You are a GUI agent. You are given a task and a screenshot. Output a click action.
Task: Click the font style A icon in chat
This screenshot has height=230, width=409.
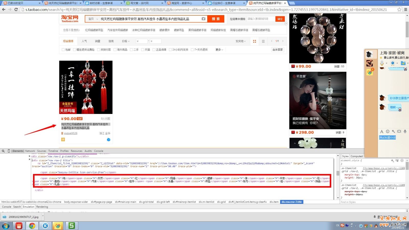tap(382, 131)
